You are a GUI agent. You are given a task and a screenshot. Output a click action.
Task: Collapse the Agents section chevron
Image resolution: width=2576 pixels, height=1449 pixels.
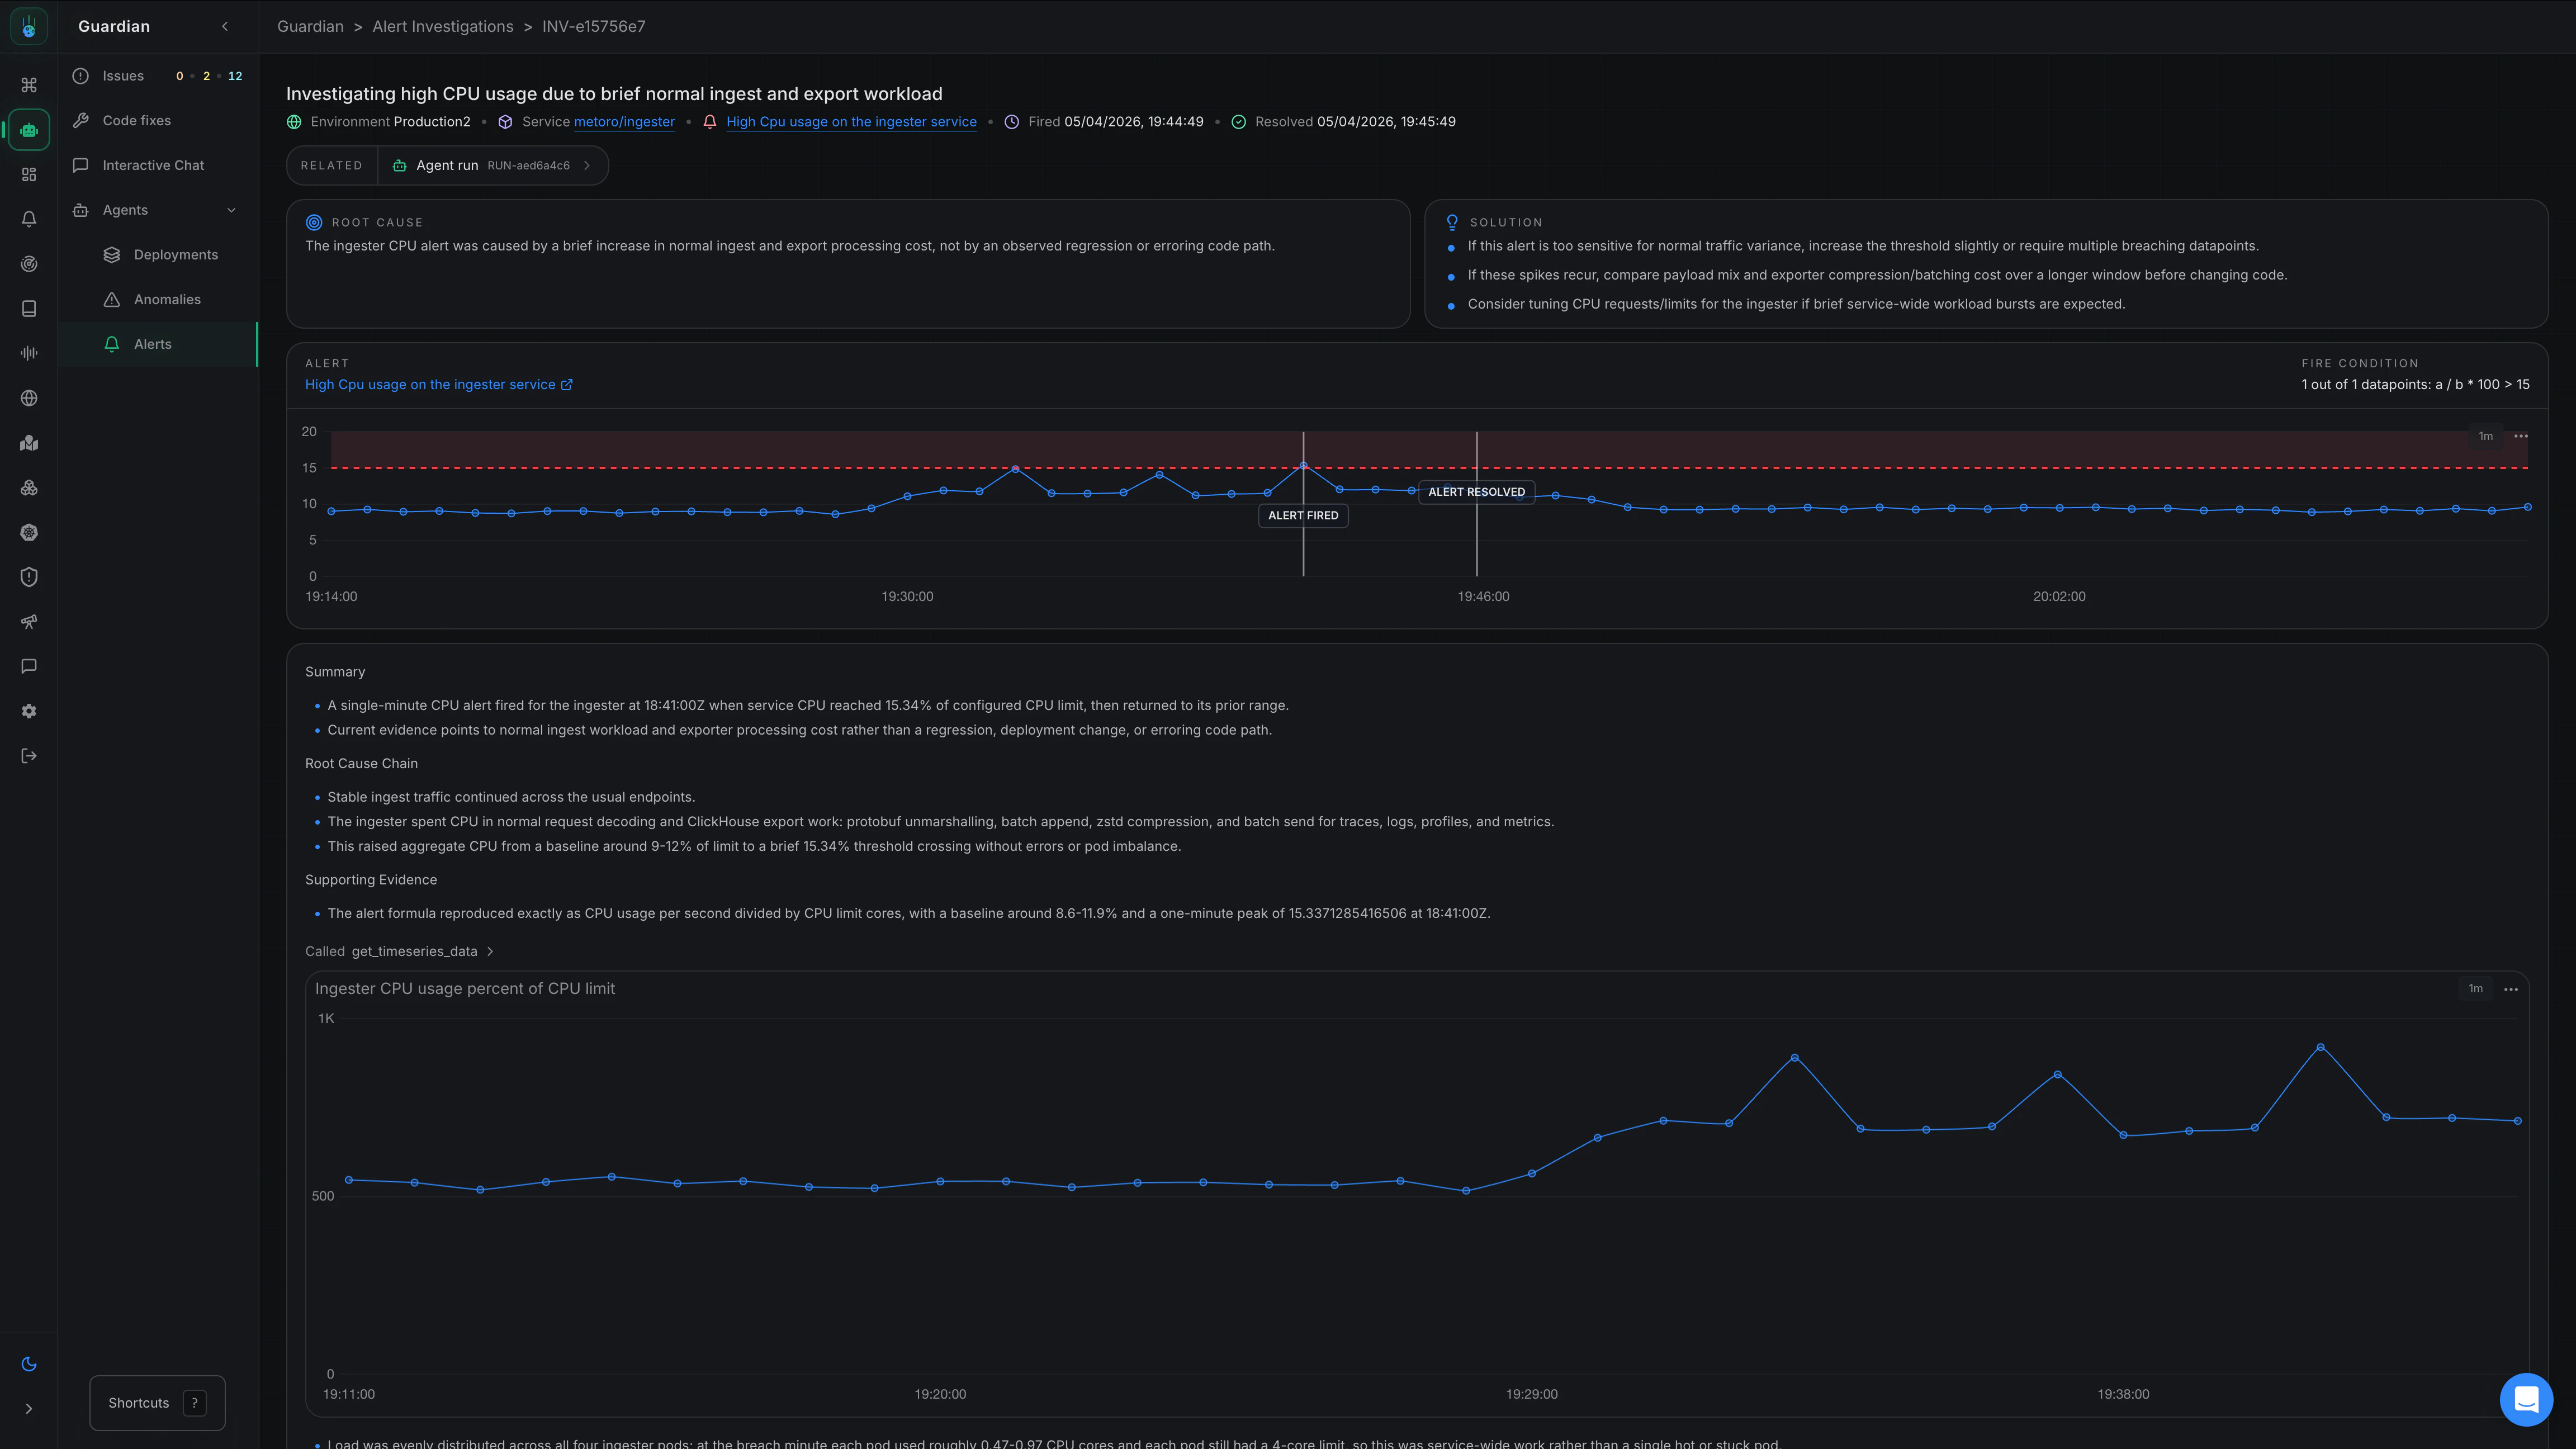click(x=232, y=210)
